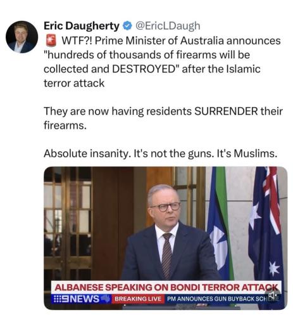Screen dimensions: 293x317
Task: Open Eric Daugherty's profile avatar
Action: (x=22, y=37)
